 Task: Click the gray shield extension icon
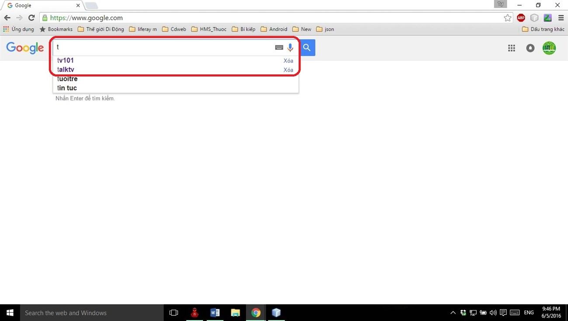pyautogui.click(x=534, y=18)
